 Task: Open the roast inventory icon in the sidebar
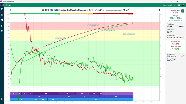(2, 15)
